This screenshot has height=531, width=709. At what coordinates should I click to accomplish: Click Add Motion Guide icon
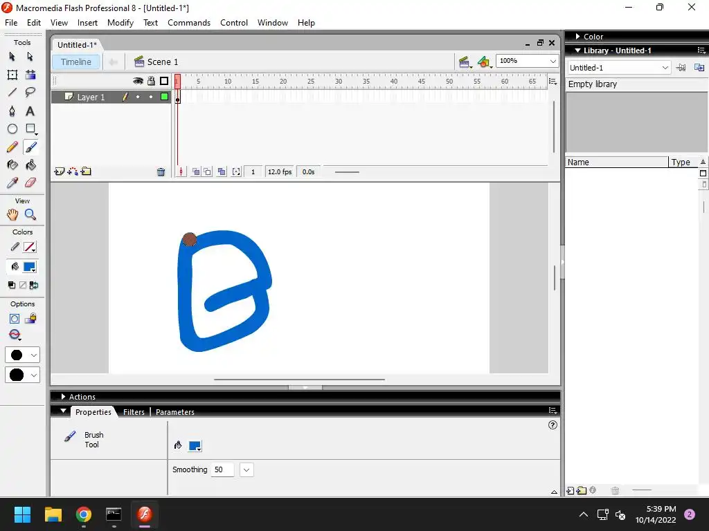point(72,171)
